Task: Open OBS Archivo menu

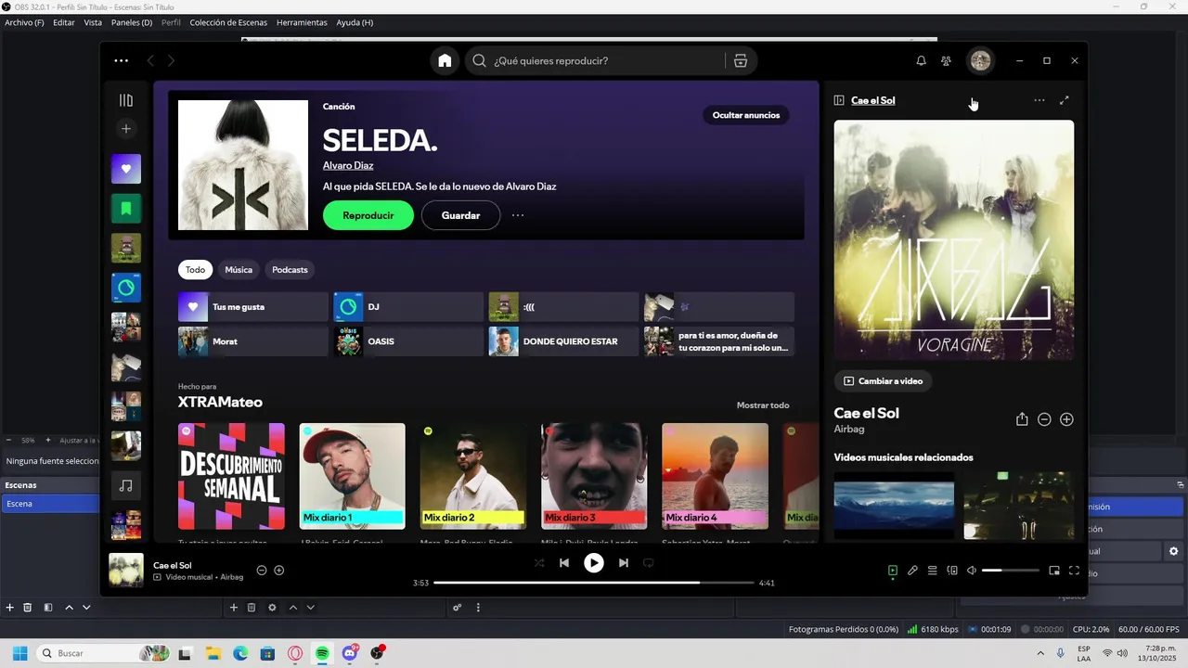Action: (x=24, y=22)
